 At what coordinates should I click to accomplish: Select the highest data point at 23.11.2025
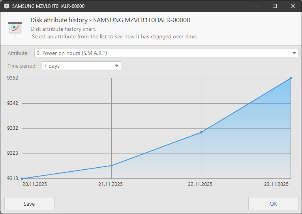click(291, 78)
